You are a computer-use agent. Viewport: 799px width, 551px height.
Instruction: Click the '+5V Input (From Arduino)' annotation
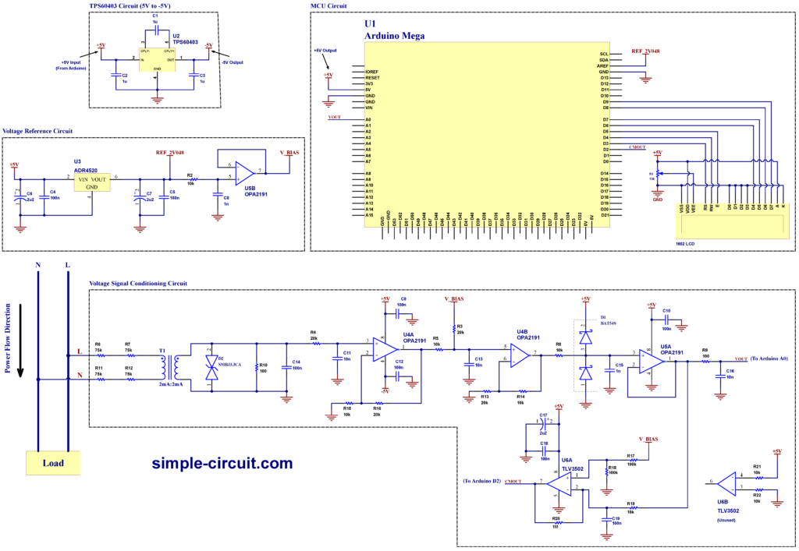[x=71, y=65]
